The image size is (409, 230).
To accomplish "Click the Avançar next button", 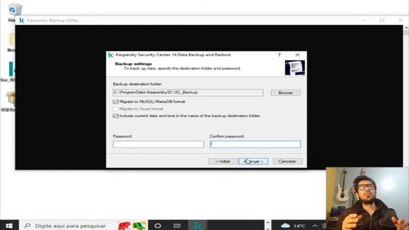I will point(253,162).
